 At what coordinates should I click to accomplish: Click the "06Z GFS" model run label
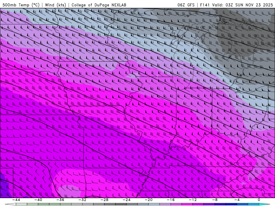tap(186, 5)
